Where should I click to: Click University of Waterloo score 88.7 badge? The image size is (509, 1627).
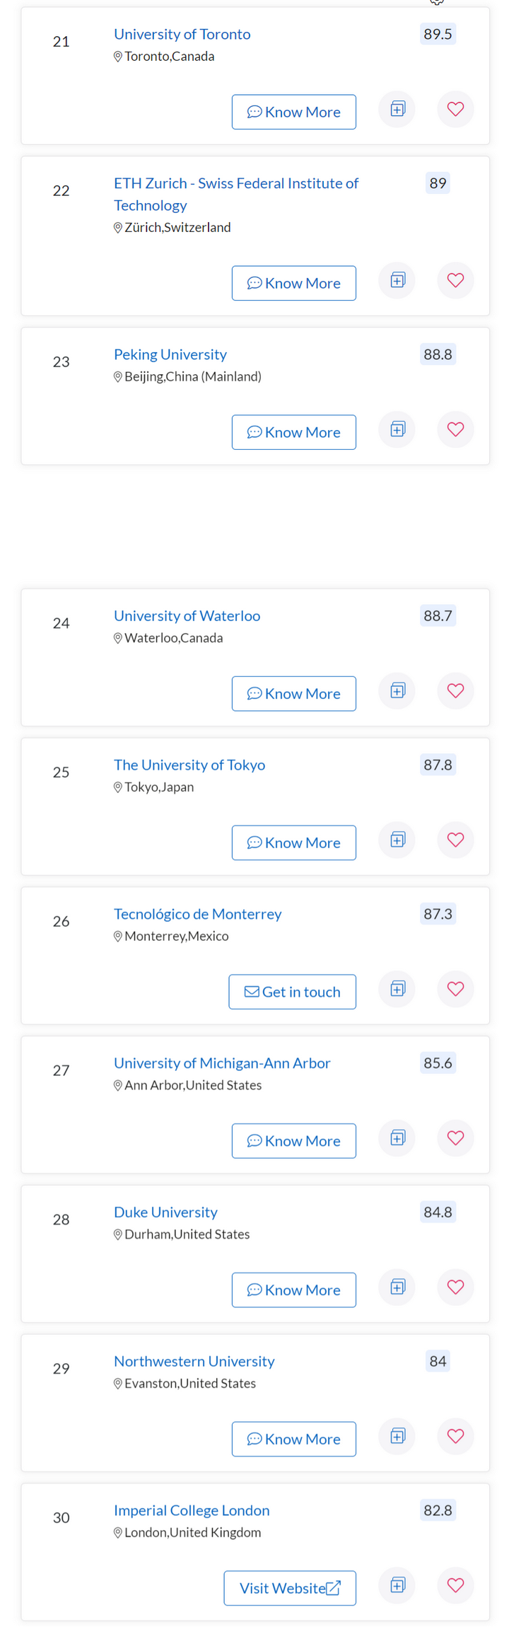point(438,615)
